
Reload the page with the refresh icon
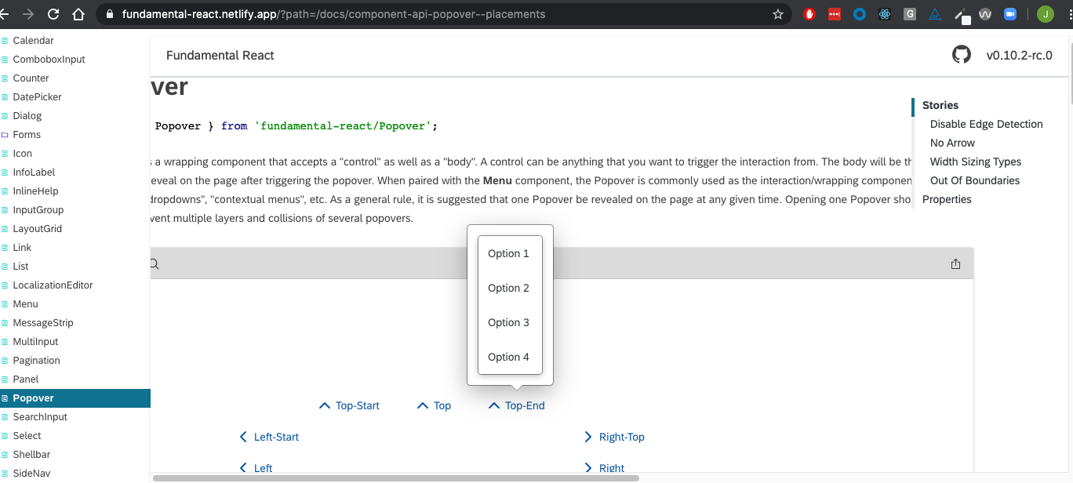point(53,13)
